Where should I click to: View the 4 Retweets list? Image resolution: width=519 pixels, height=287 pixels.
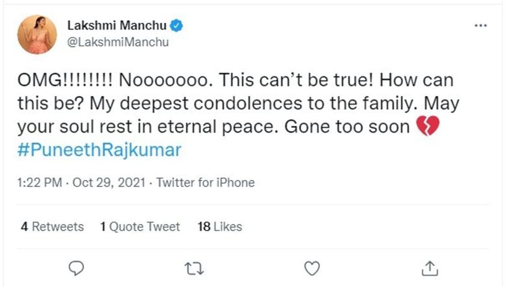pos(52,227)
